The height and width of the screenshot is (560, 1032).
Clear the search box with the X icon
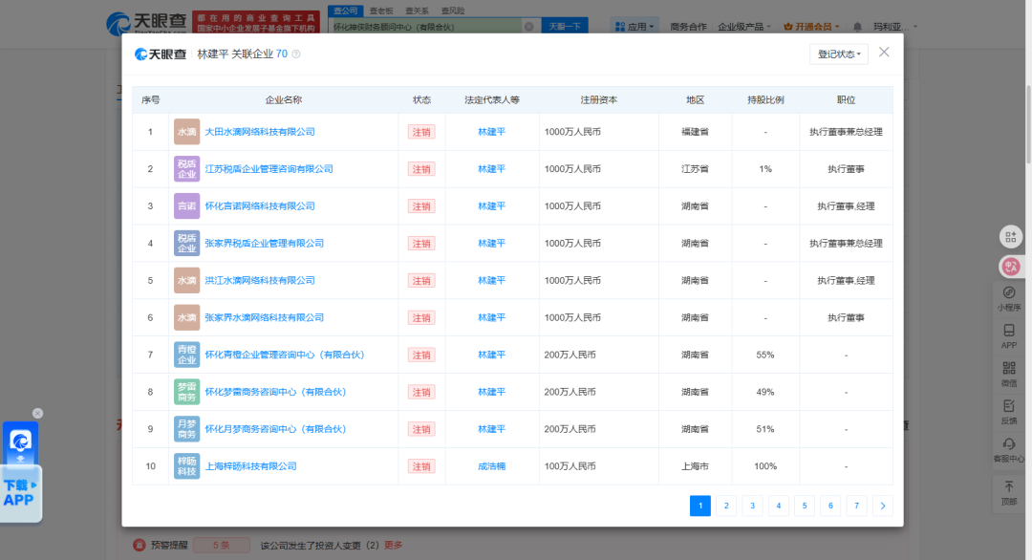pos(528,27)
